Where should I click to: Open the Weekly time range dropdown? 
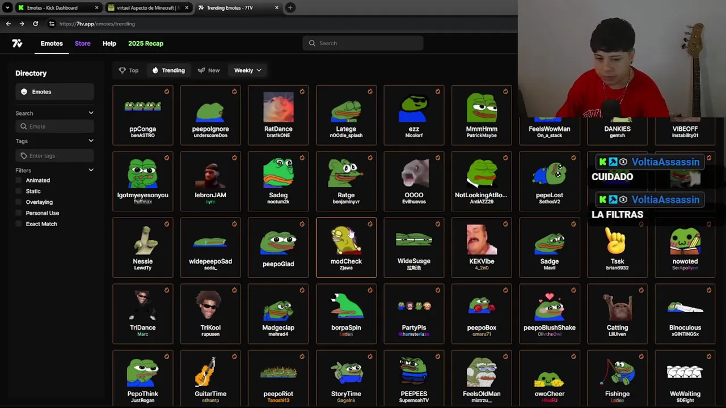click(248, 70)
